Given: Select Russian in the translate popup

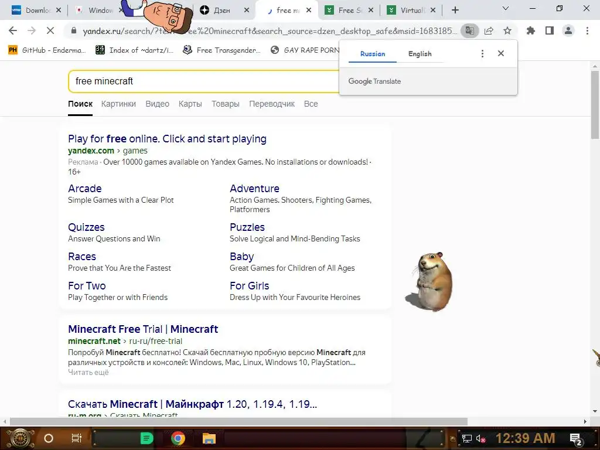Looking at the screenshot, I should pos(373,54).
